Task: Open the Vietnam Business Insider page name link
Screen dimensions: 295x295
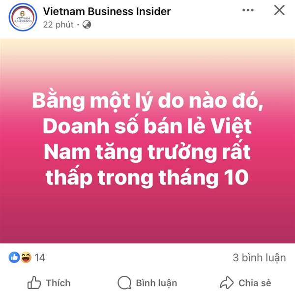Action: point(107,11)
